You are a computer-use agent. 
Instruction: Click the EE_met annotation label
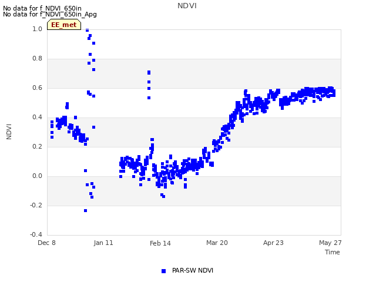(x=64, y=25)
